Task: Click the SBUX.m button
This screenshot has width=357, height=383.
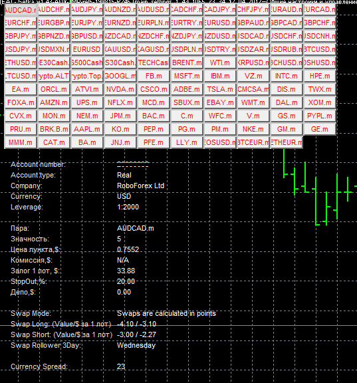Action: click(187, 102)
